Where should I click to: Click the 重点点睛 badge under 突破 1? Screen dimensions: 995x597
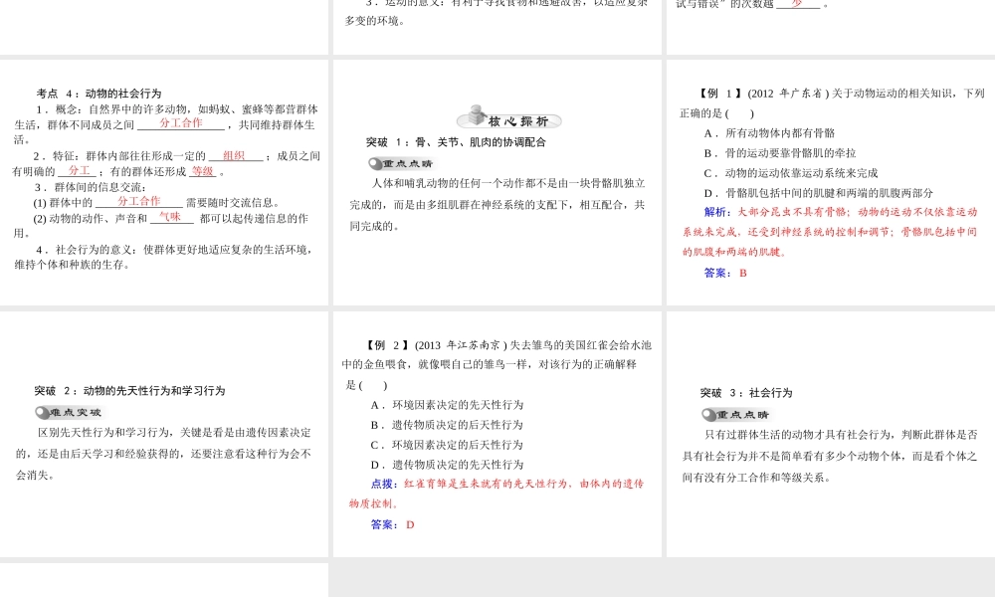click(x=401, y=164)
